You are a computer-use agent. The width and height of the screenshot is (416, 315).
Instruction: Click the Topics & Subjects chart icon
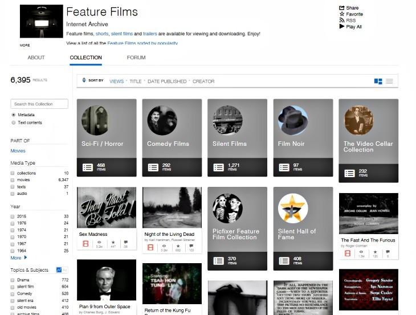click(59, 270)
